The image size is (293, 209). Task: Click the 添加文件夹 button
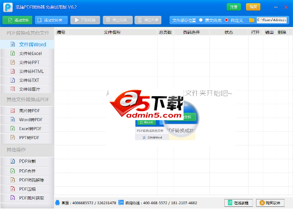[x=51, y=20]
